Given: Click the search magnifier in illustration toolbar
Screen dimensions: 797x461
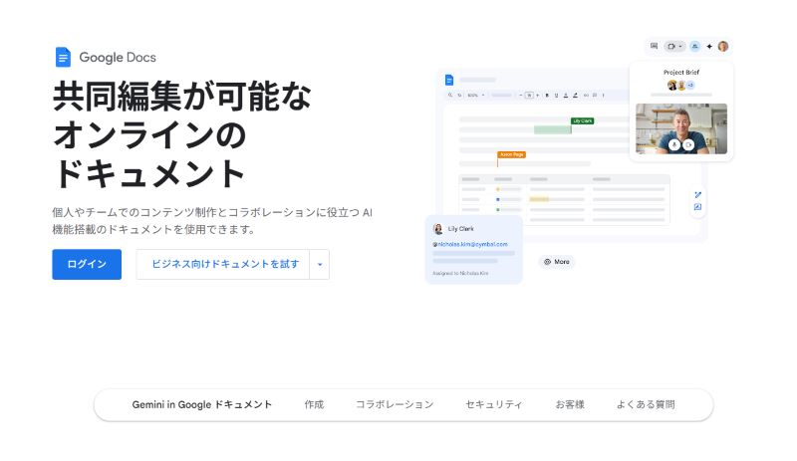Looking at the screenshot, I should (450, 95).
